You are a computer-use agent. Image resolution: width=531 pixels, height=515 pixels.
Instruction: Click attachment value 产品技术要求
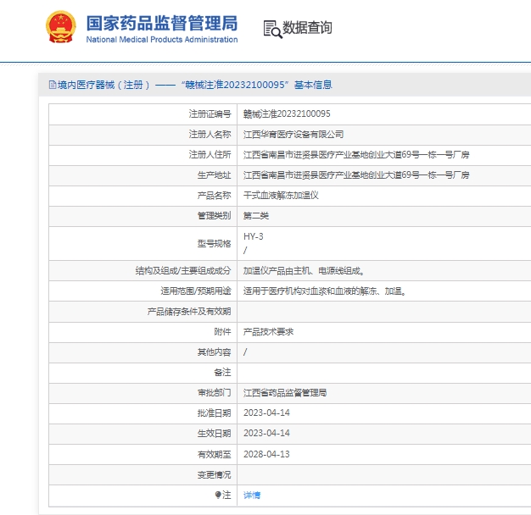[x=268, y=332]
